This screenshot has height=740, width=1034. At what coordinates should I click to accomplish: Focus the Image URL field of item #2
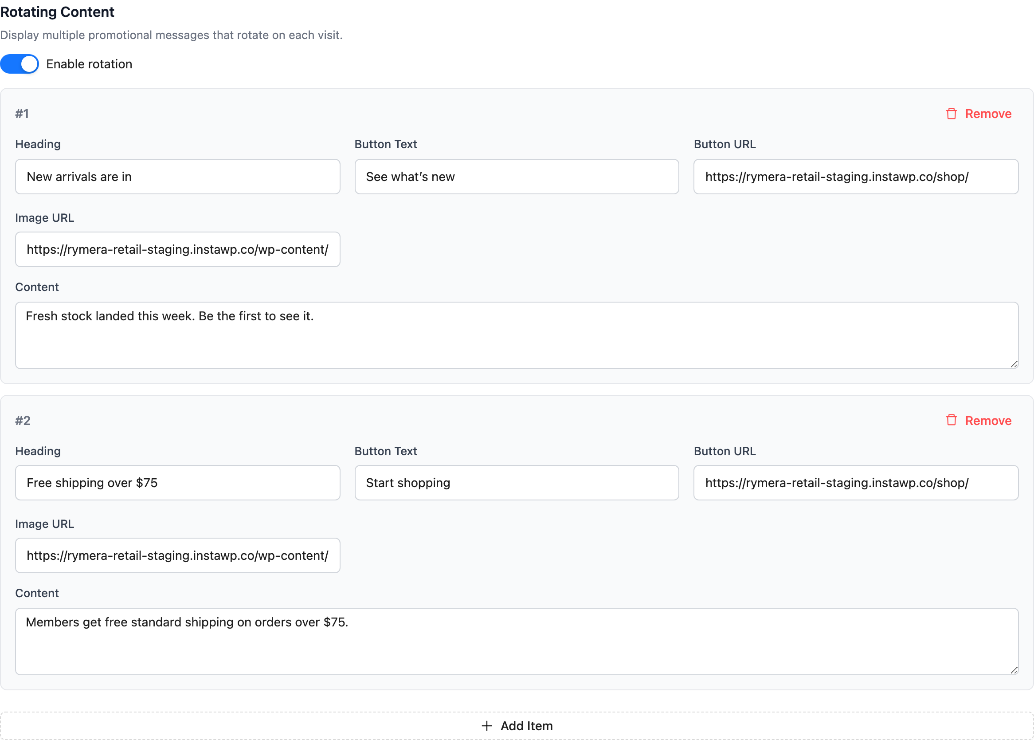177,555
